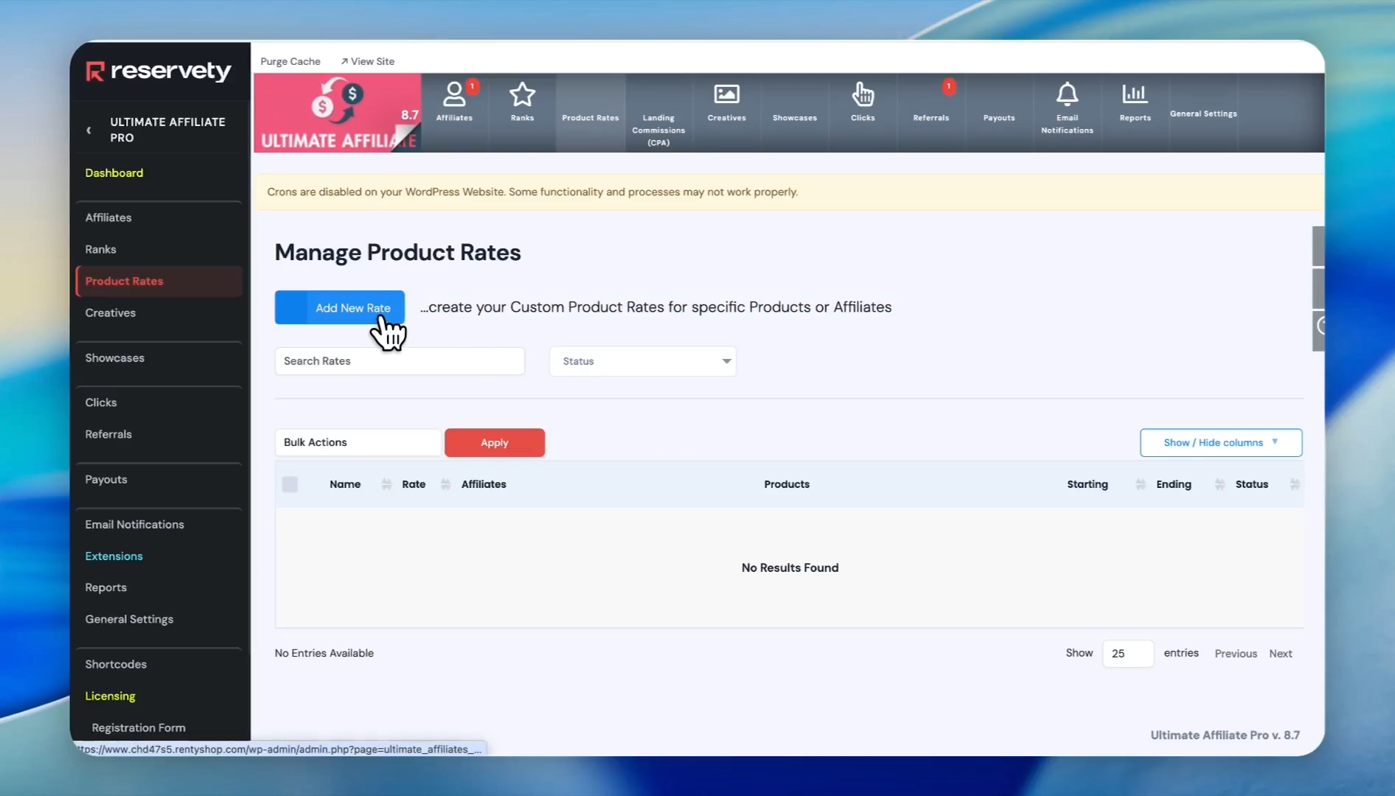Click the Ultimate Affiliate logo banner
1395x796 pixels.
(338, 113)
